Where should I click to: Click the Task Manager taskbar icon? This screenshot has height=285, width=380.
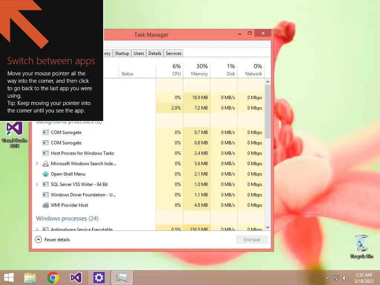(122, 278)
